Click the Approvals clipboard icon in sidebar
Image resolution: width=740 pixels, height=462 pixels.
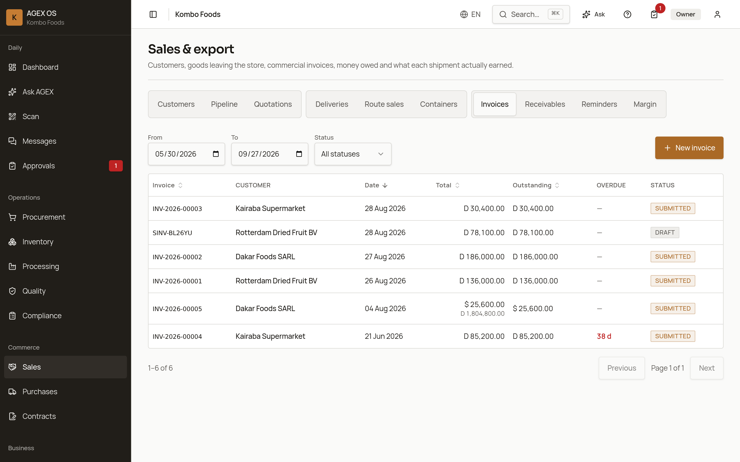pos(12,166)
